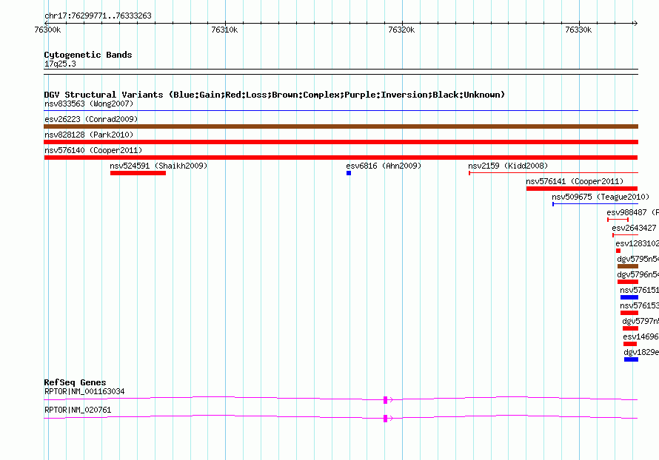Click the nsv509675 (Teague2010) label
The height and width of the screenshot is (460, 659).
point(601,197)
